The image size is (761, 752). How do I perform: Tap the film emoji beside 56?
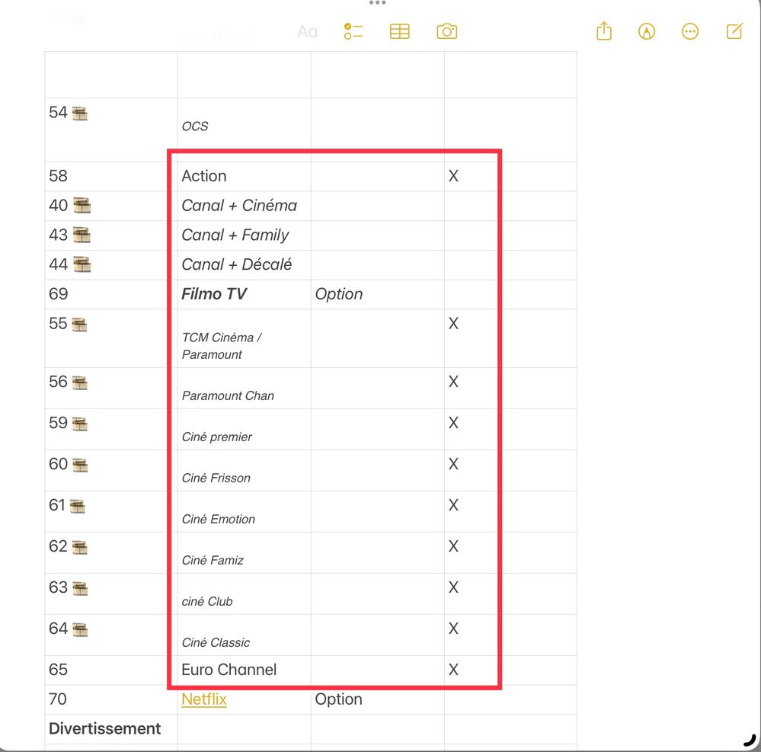[79, 383]
